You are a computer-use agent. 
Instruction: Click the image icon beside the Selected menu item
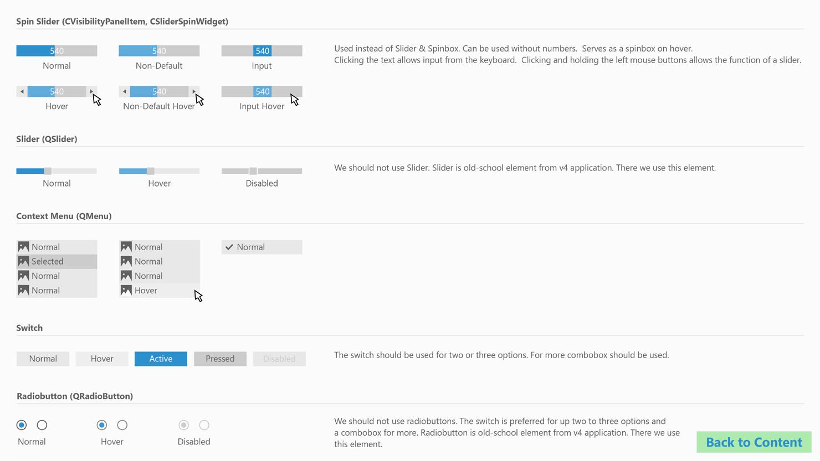coord(23,261)
